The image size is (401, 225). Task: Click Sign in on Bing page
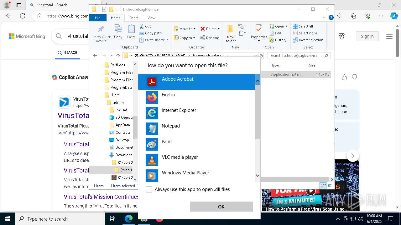pyautogui.click(x=367, y=36)
